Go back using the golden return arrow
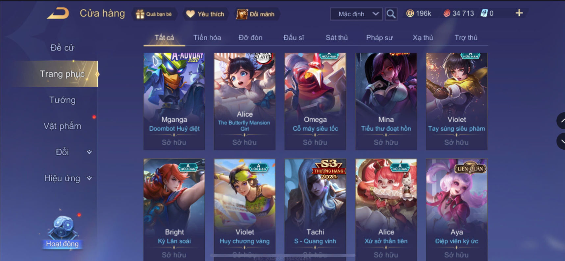Viewport: 565px width, 261px height. 58,13
